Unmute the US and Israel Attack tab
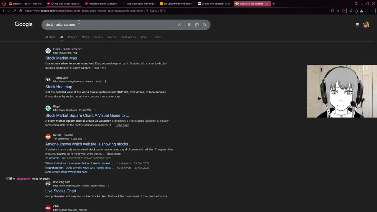Screen dimensions: 377x212 tap(52, 4)
